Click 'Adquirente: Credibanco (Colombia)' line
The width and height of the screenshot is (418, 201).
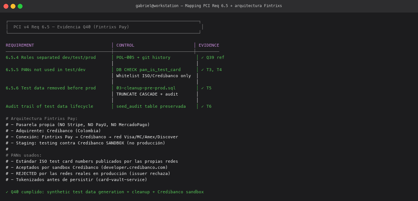point(53,131)
